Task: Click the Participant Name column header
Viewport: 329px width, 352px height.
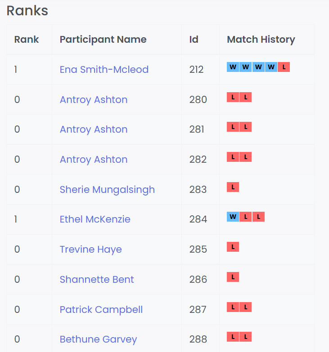Action: 103,40
